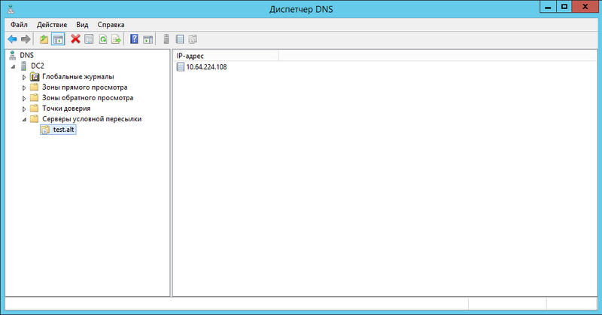Click the Up One Level folder icon
This screenshot has width=602, height=315.
coord(44,39)
